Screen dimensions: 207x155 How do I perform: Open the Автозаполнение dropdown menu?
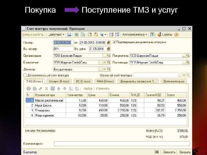pyautogui.click(x=135, y=34)
